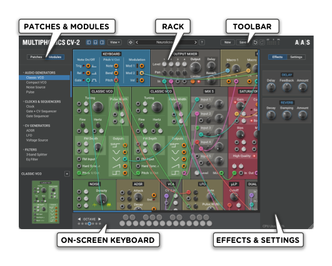
Task: Click the Save patch button
Action: (243, 42)
